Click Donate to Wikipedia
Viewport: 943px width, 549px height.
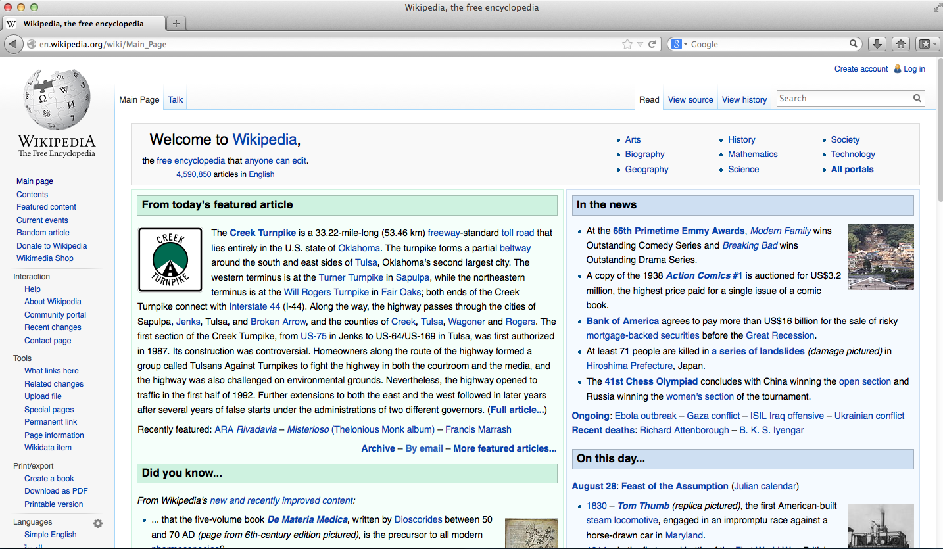(51, 245)
